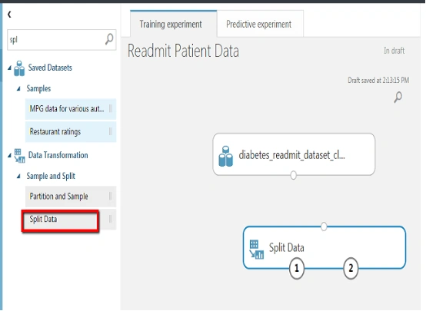Click the Split Data module icon on canvas

257,250
